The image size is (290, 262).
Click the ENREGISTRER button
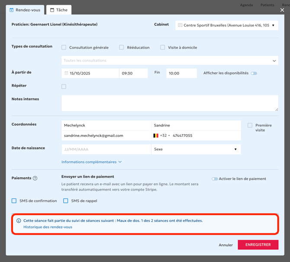pos(258,245)
